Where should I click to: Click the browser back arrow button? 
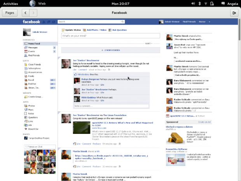click(25, 13)
